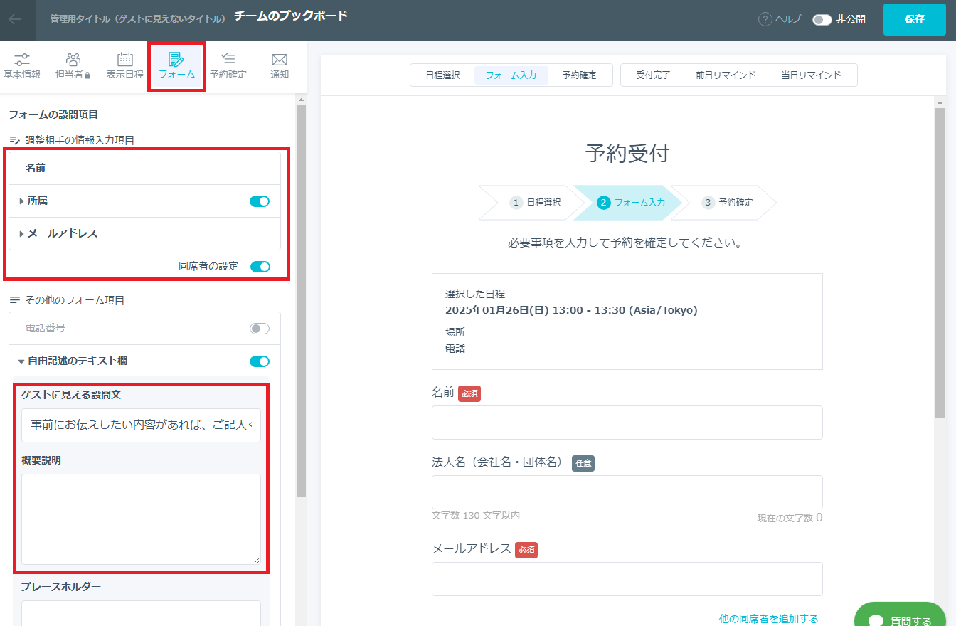Screen dimensions: 956x626
Task: Select the フォーム form icon
Action: [x=176, y=60]
